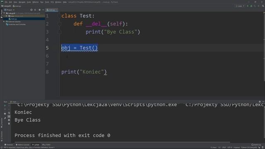The height and width of the screenshot is (149, 265).
Task: Click the pin tab icon in Run panel
Action: point(5,118)
